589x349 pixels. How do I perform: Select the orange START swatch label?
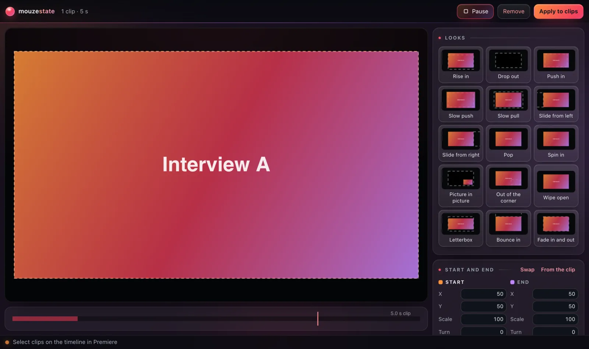(451, 282)
